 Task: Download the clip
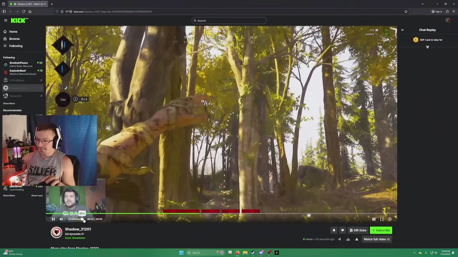click(x=348, y=239)
